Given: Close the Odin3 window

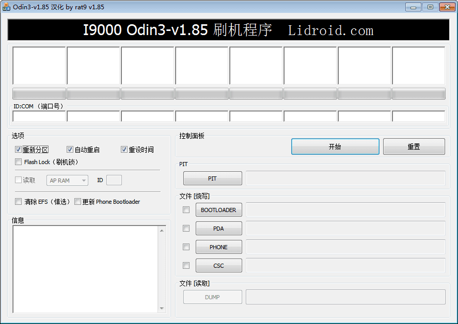Looking at the screenshot, I should click(447, 7).
